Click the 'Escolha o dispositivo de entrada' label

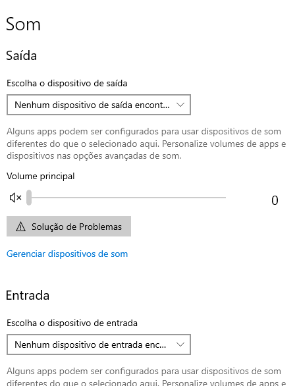click(x=72, y=323)
